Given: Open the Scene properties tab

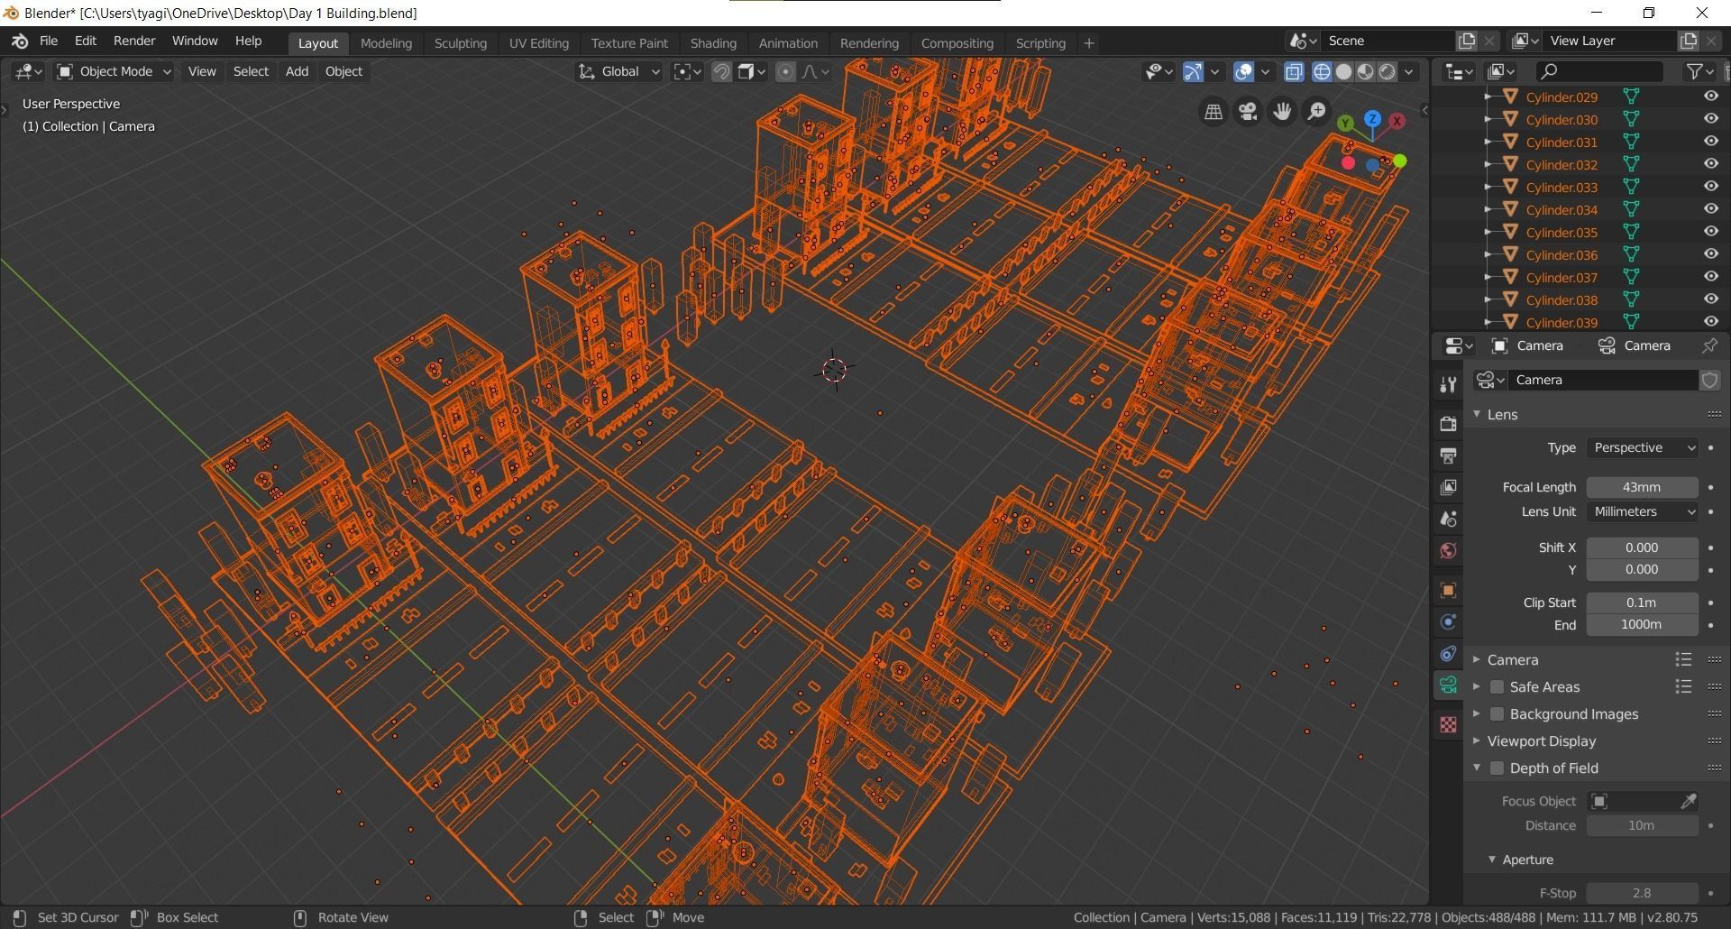Looking at the screenshot, I should [1448, 519].
